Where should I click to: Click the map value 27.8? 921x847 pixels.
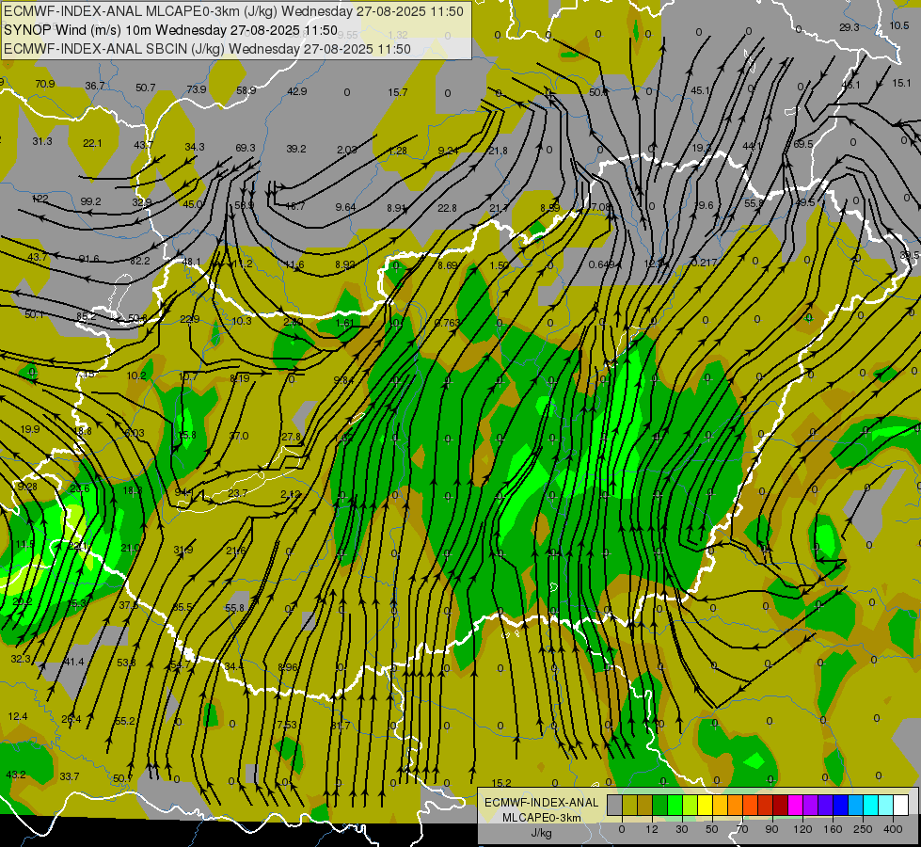(291, 437)
